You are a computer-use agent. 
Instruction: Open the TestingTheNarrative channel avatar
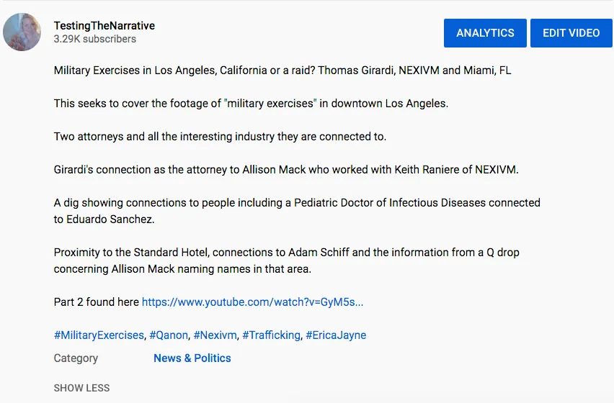(22, 32)
